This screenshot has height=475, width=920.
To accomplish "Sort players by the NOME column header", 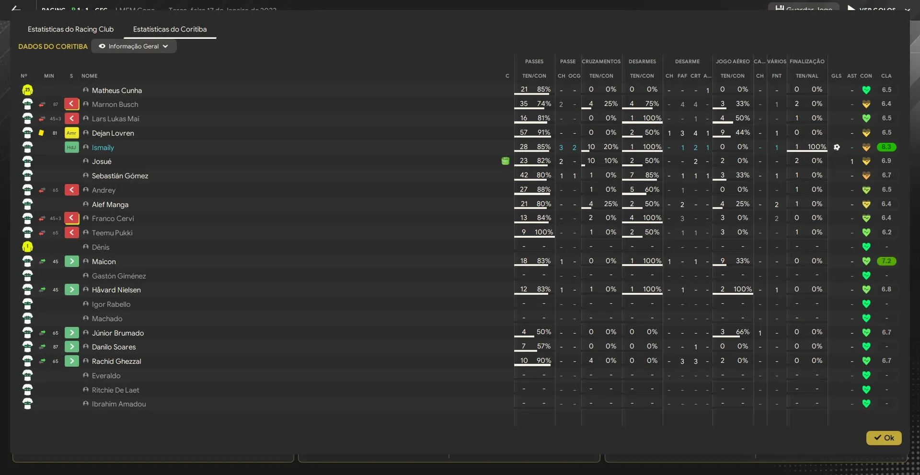I will [89, 76].
